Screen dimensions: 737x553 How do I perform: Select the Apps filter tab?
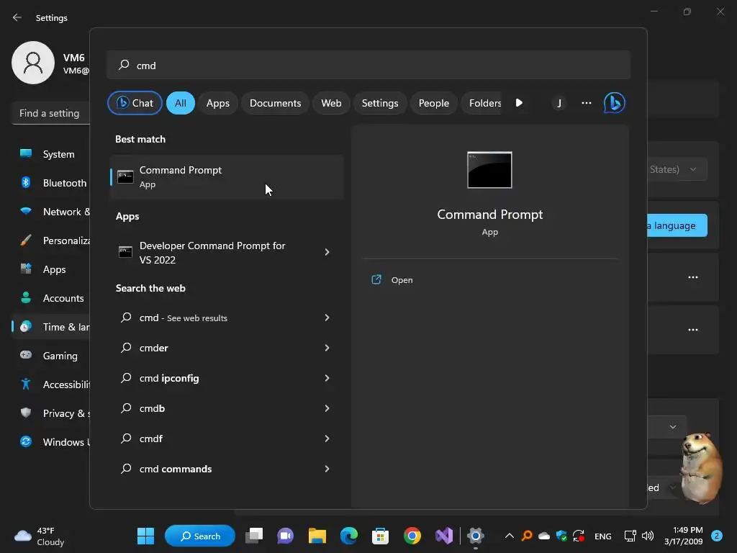[218, 103]
